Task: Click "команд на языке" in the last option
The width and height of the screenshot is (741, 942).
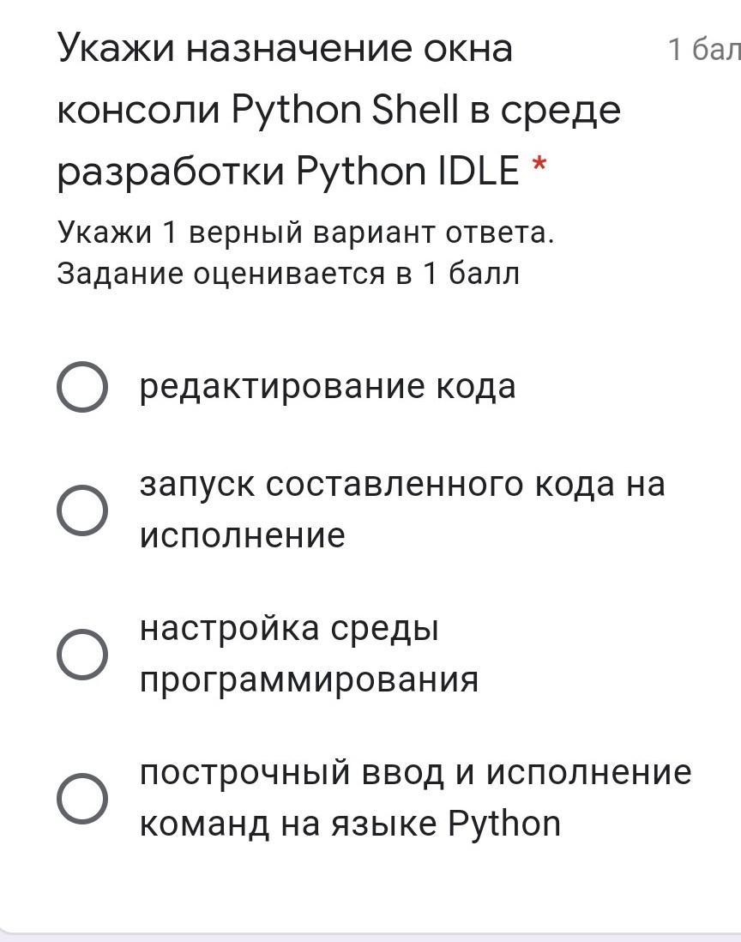Action: tap(288, 824)
